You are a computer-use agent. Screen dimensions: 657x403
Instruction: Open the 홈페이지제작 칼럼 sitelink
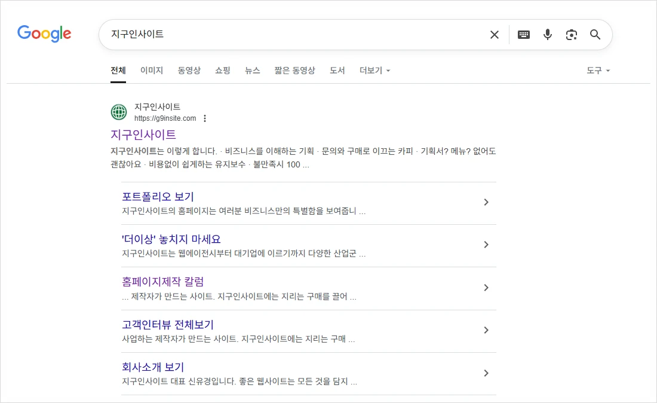pyautogui.click(x=162, y=282)
